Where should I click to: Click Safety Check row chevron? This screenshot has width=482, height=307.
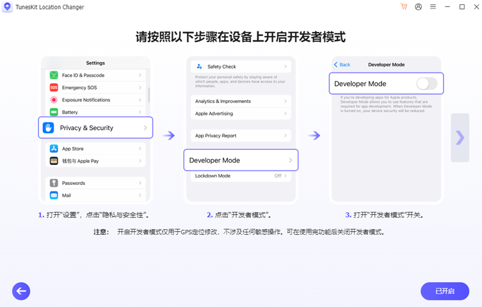click(285, 67)
